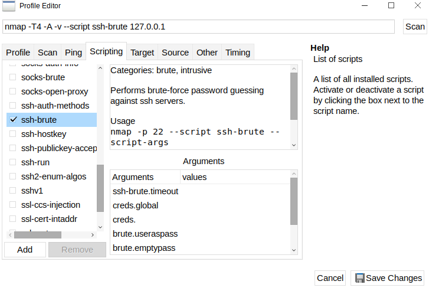This screenshot has width=429, height=291.
Task: Open the Timing tab
Action: click(x=238, y=52)
